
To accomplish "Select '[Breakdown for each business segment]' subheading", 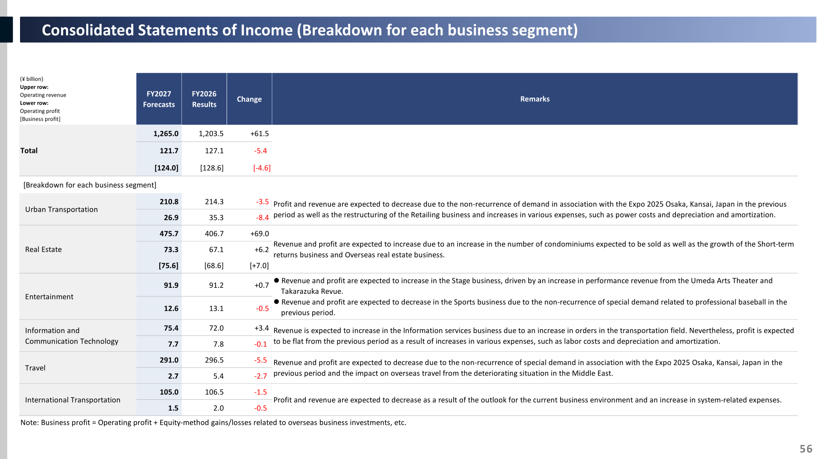I will pyautogui.click(x=90, y=185).
